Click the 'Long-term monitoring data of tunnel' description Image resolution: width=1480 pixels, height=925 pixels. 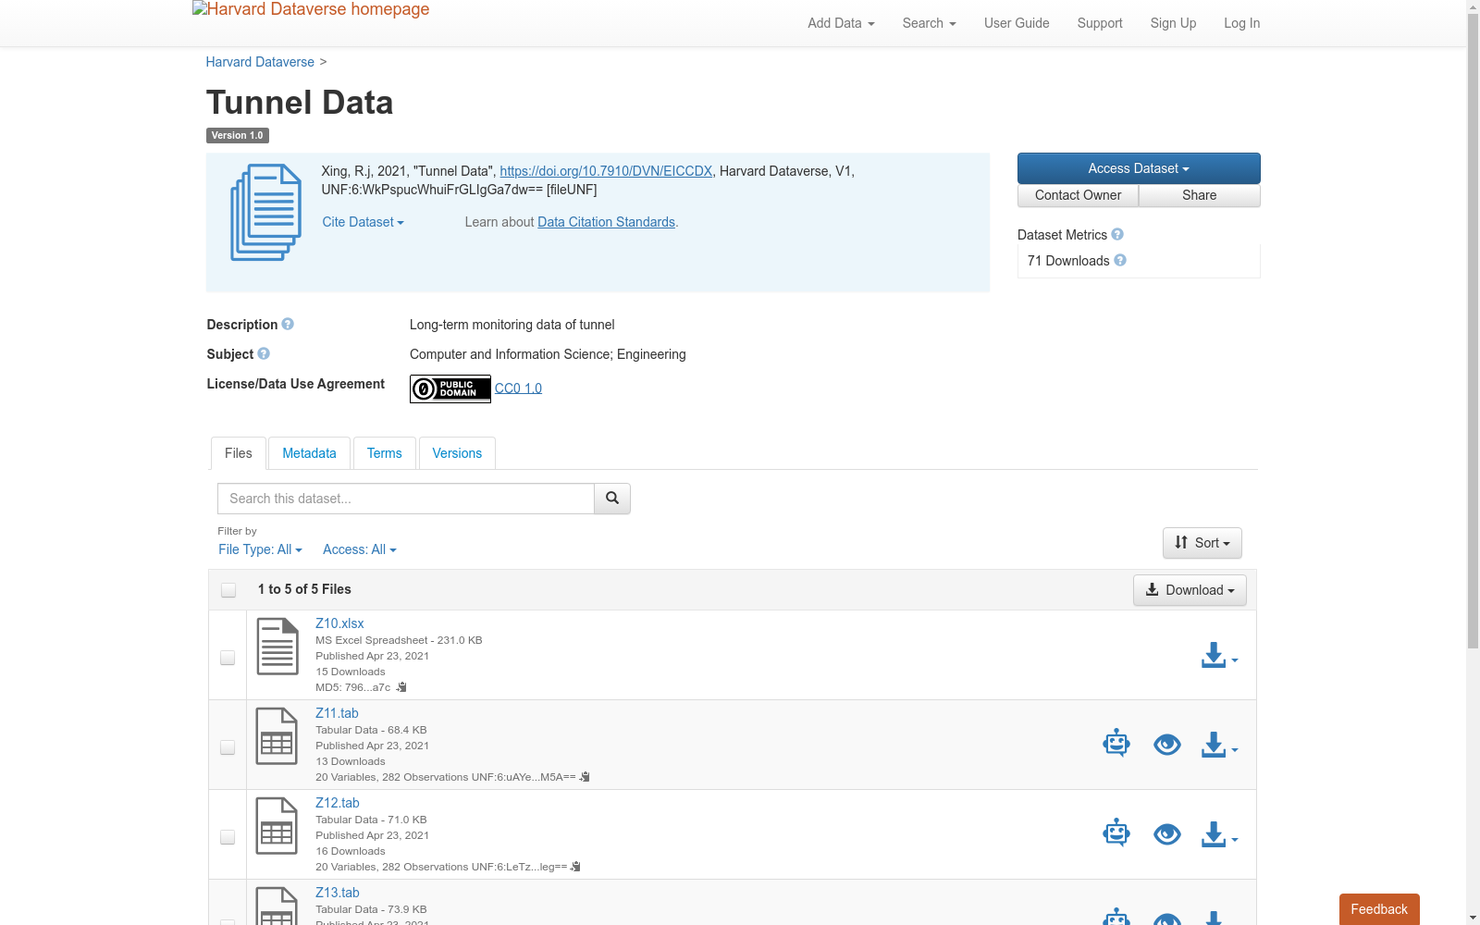tap(512, 325)
